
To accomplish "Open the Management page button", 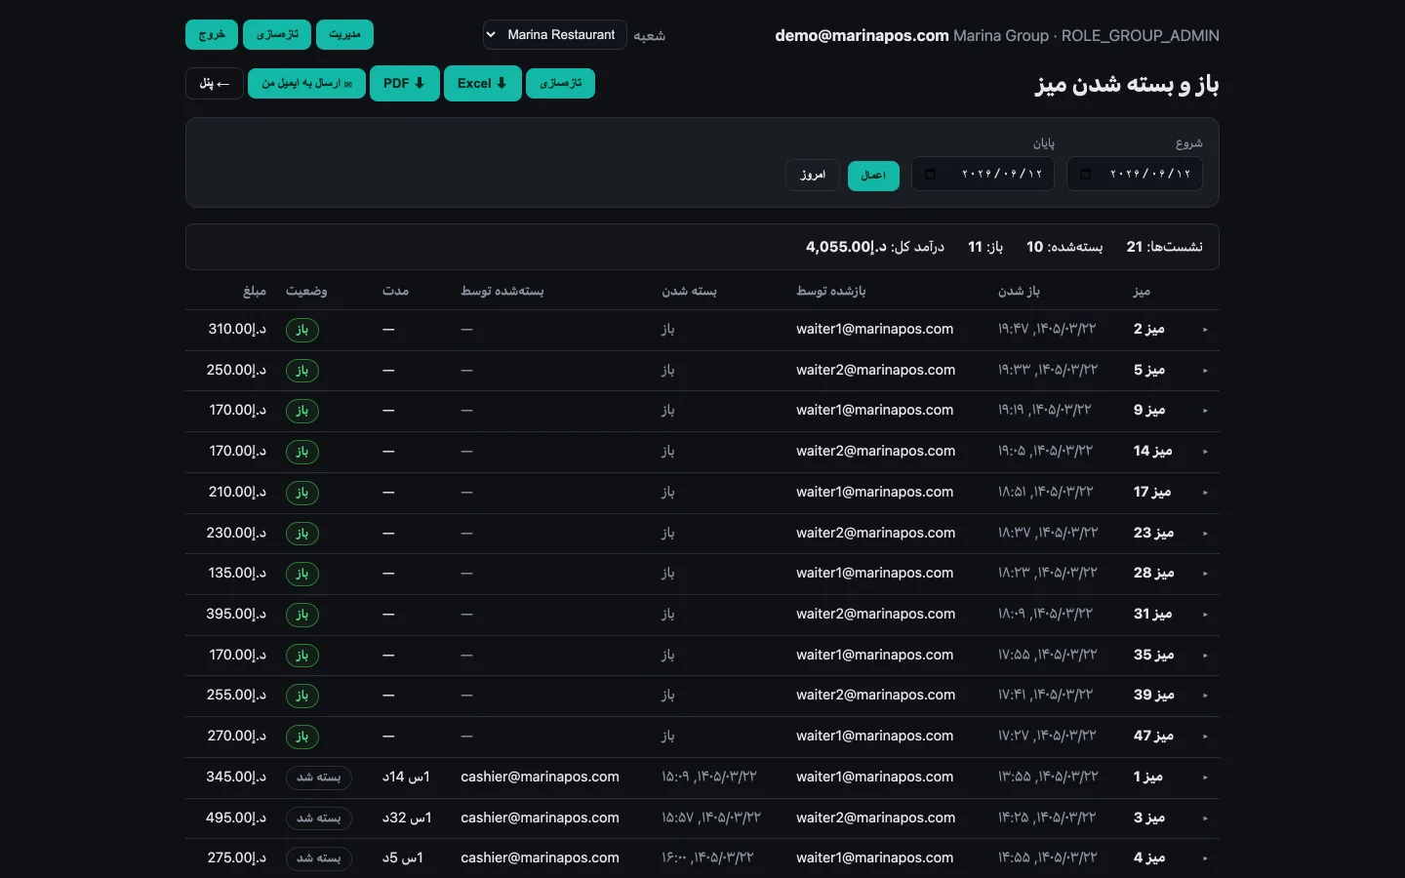I will point(344,35).
